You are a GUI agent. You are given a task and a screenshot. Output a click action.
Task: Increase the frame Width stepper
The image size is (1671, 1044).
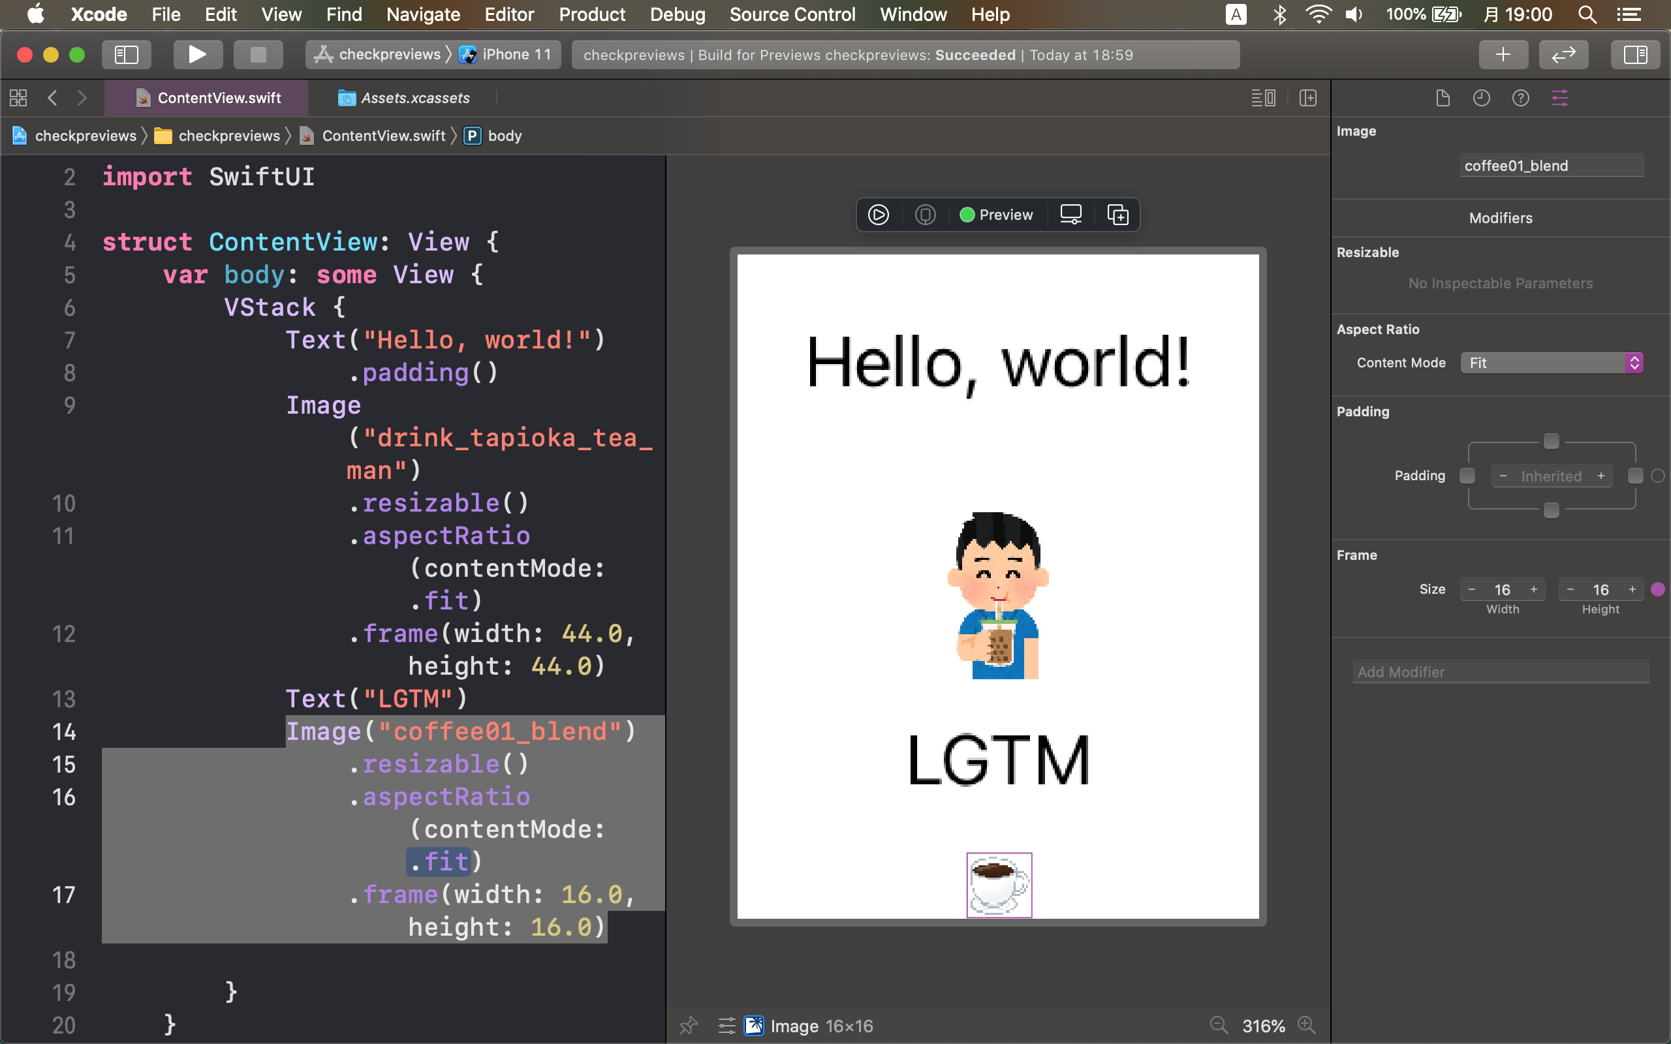click(x=1533, y=590)
